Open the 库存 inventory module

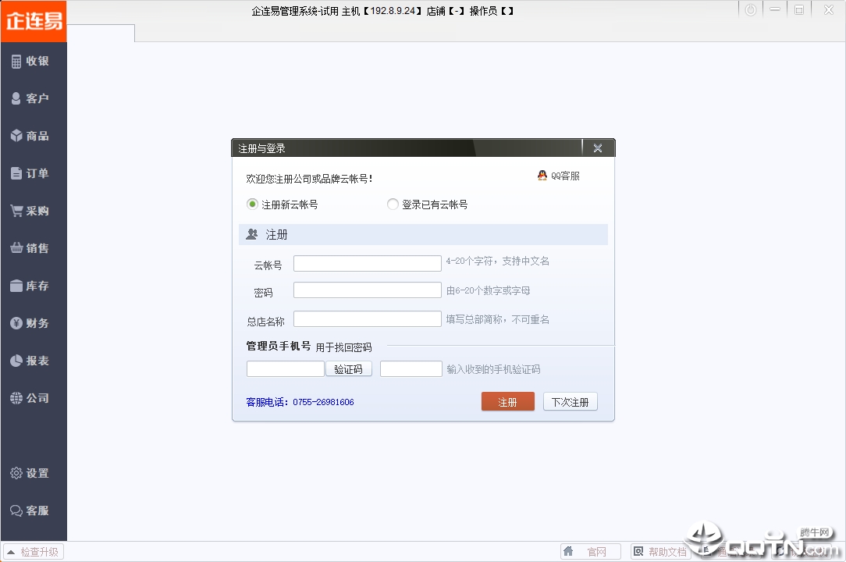tap(30, 286)
